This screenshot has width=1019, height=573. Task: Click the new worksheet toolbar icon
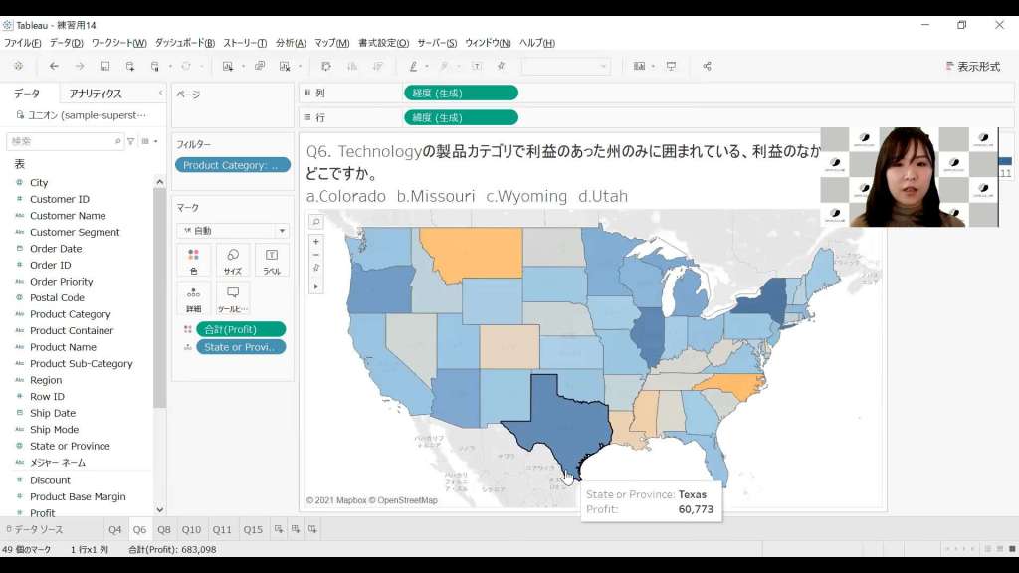(x=228, y=66)
